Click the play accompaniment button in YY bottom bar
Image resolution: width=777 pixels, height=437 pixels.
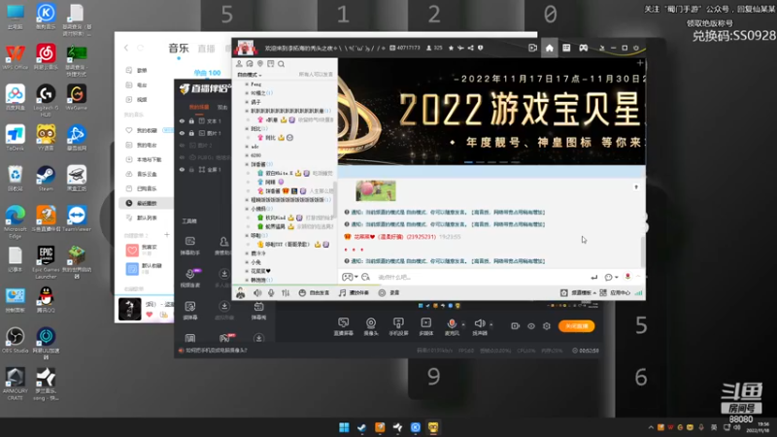pyautogui.click(x=354, y=293)
